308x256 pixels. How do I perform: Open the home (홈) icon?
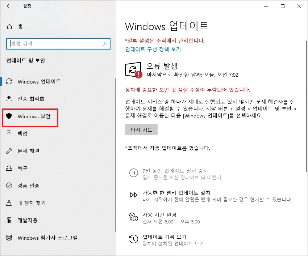click(9, 27)
